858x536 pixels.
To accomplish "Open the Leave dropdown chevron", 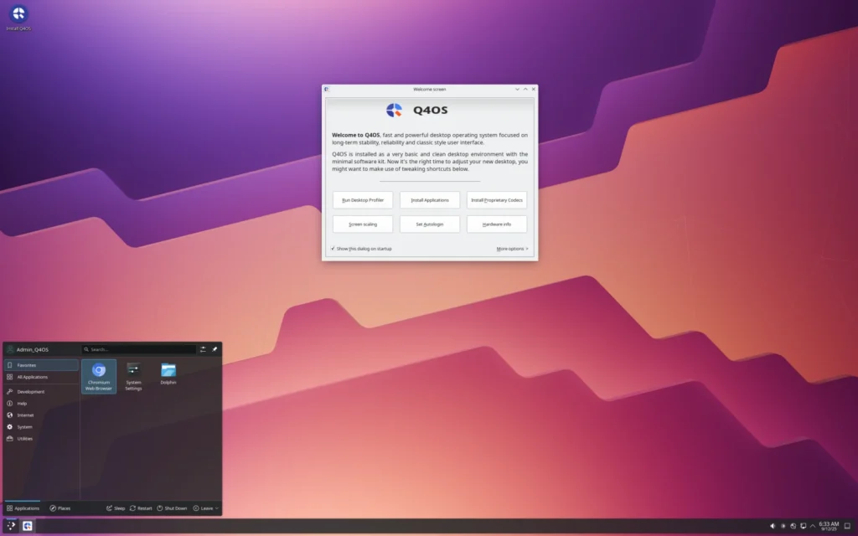I will pos(216,508).
